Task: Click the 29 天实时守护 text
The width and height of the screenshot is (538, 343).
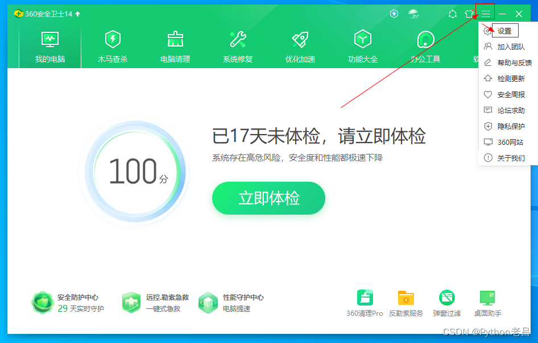Action: [x=81, y=309]
